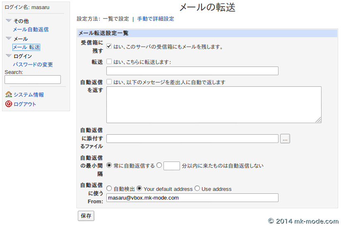Enable the forward to address checkbox
341x226 pixels.
coord(109,62)
